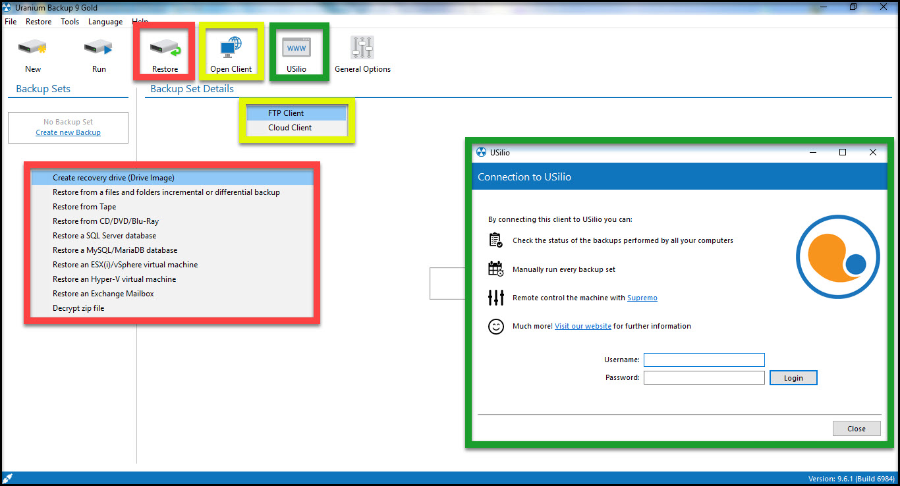
Task: Open the Restore menu in menu bar
Action: pyautogui.click(x=38, y=22)
